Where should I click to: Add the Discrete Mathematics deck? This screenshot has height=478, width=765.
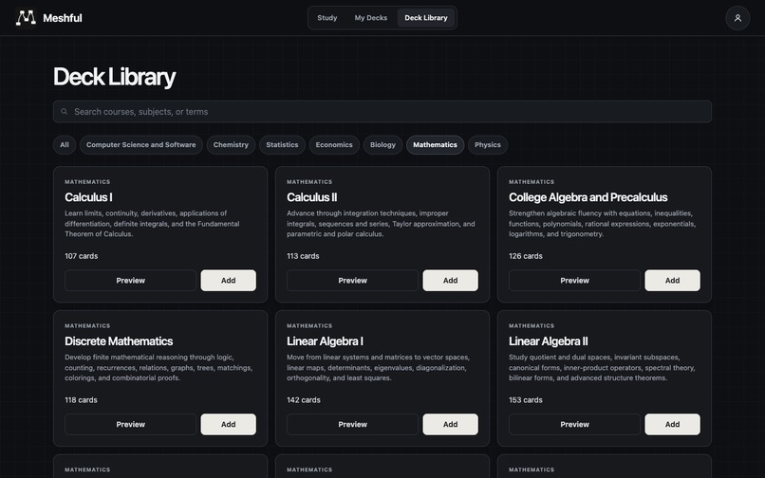pos(229,424)
